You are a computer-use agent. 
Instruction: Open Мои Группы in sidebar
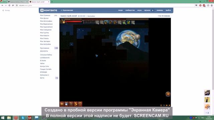44,33
